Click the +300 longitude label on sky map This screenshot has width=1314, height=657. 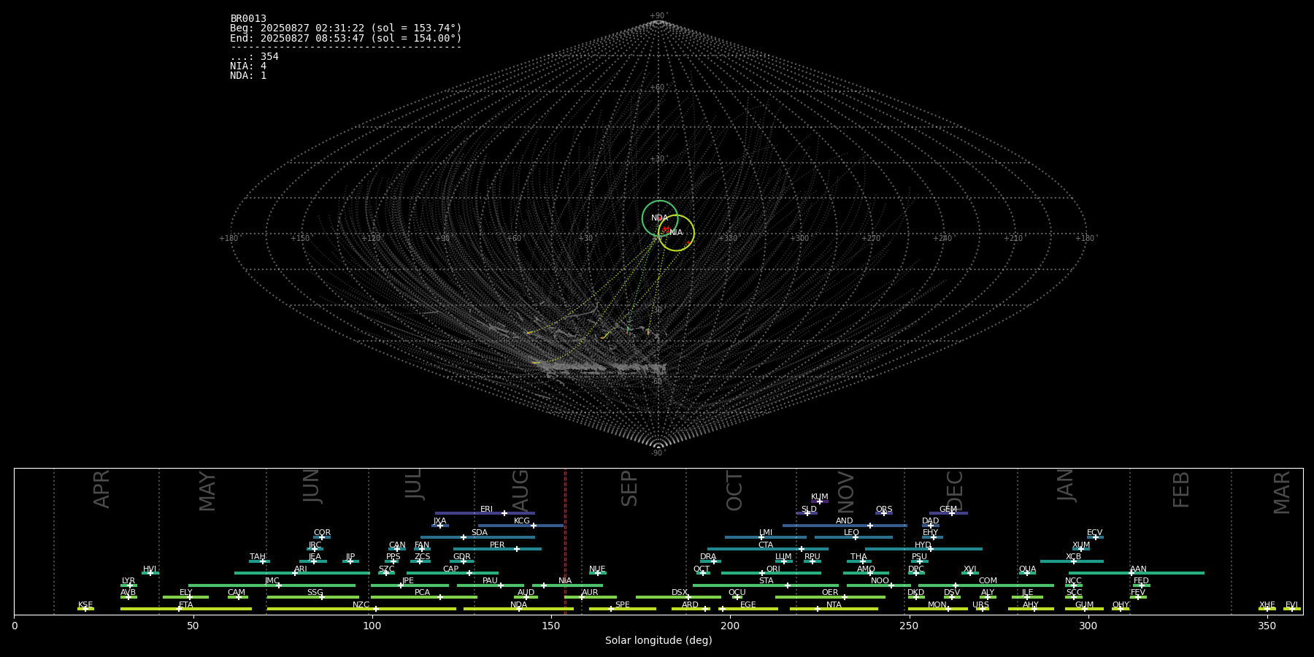800,239
